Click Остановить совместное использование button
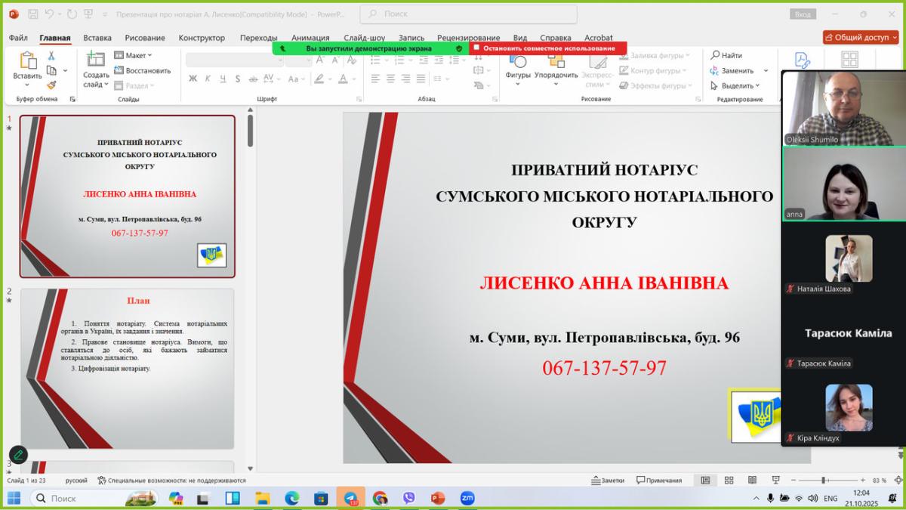The image size is (906, 510). pos(548,48)
